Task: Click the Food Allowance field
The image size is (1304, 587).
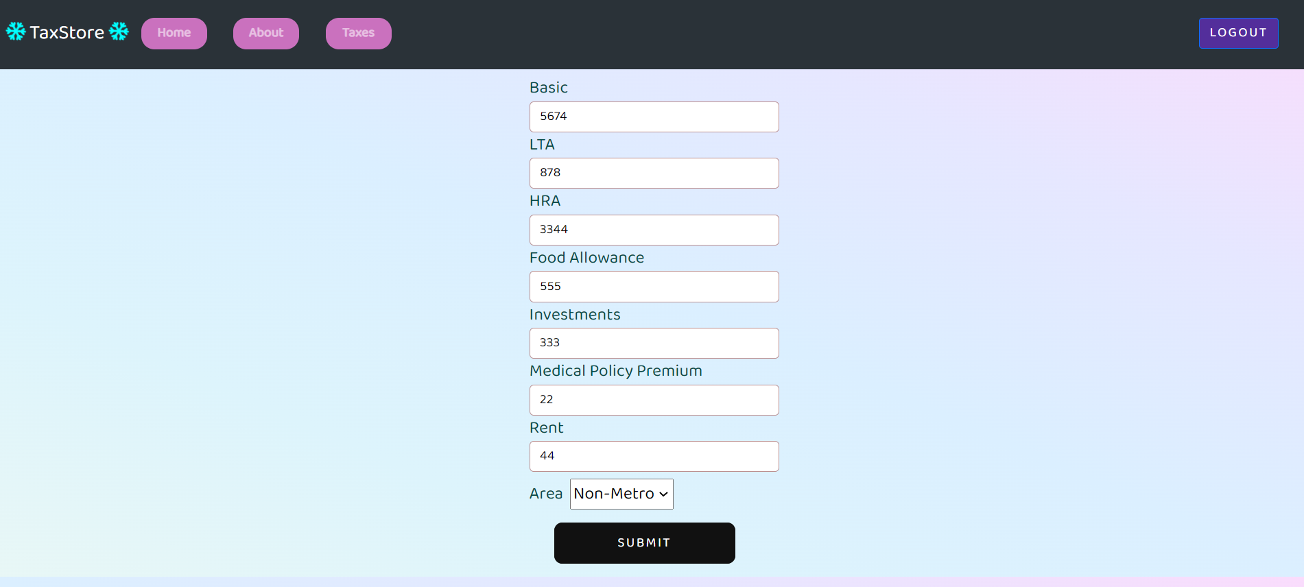Action: pos(654,286)
